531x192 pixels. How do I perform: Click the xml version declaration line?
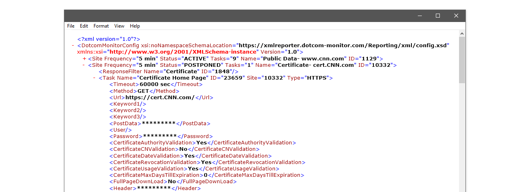tap(109, 39)
